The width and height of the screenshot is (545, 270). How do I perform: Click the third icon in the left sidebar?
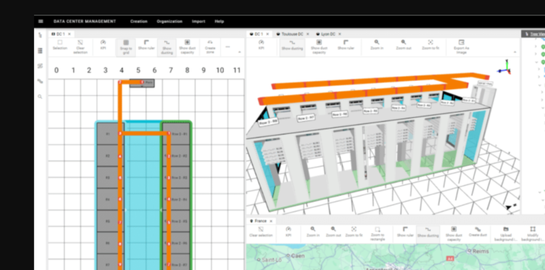40,66
